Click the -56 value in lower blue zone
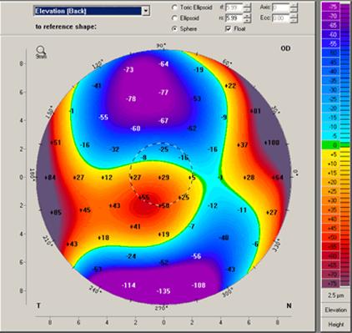Viewport: 352px width, 333px height. (196, 256)
